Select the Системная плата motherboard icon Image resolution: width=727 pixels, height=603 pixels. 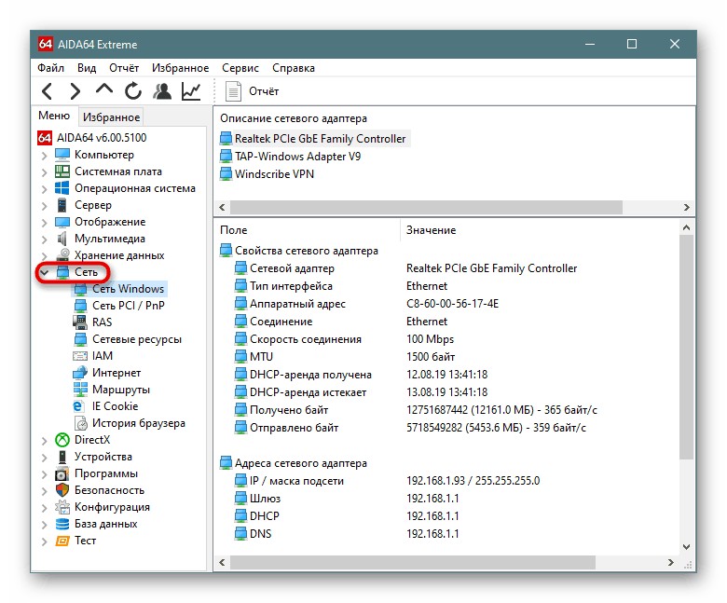pos(62,171)
